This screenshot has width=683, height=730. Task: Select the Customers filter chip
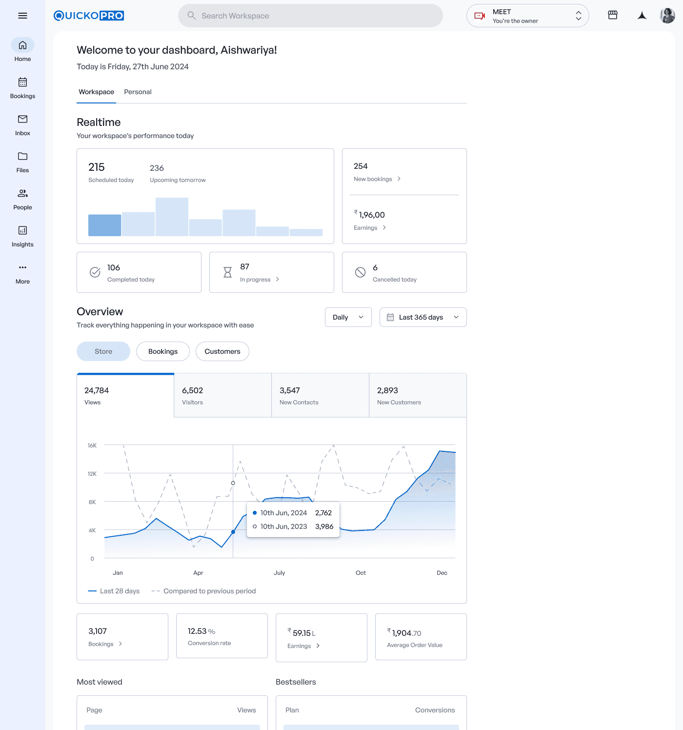[222, 351]
